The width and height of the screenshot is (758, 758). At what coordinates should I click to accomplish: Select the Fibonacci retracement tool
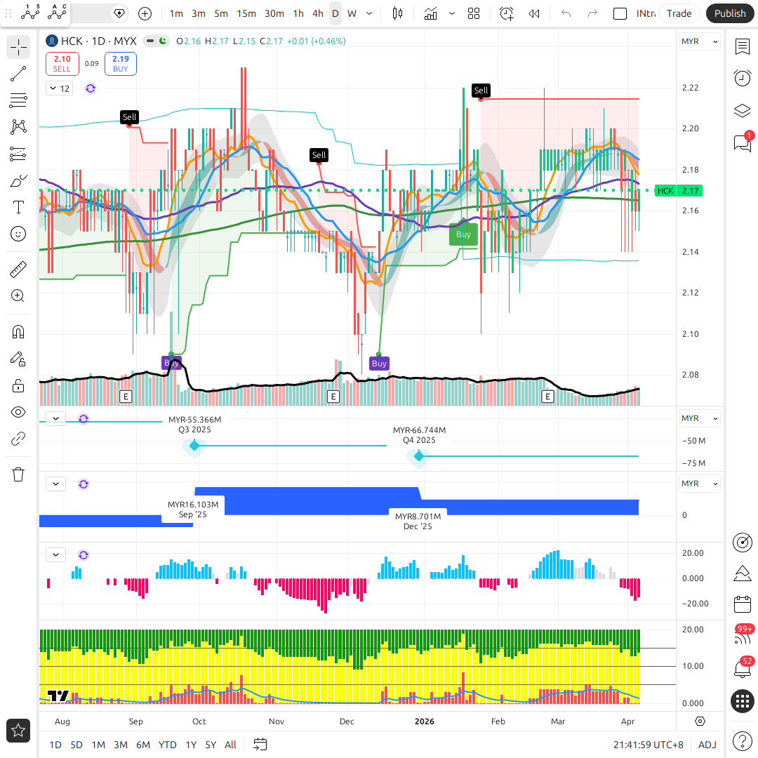tap(18, 100)
